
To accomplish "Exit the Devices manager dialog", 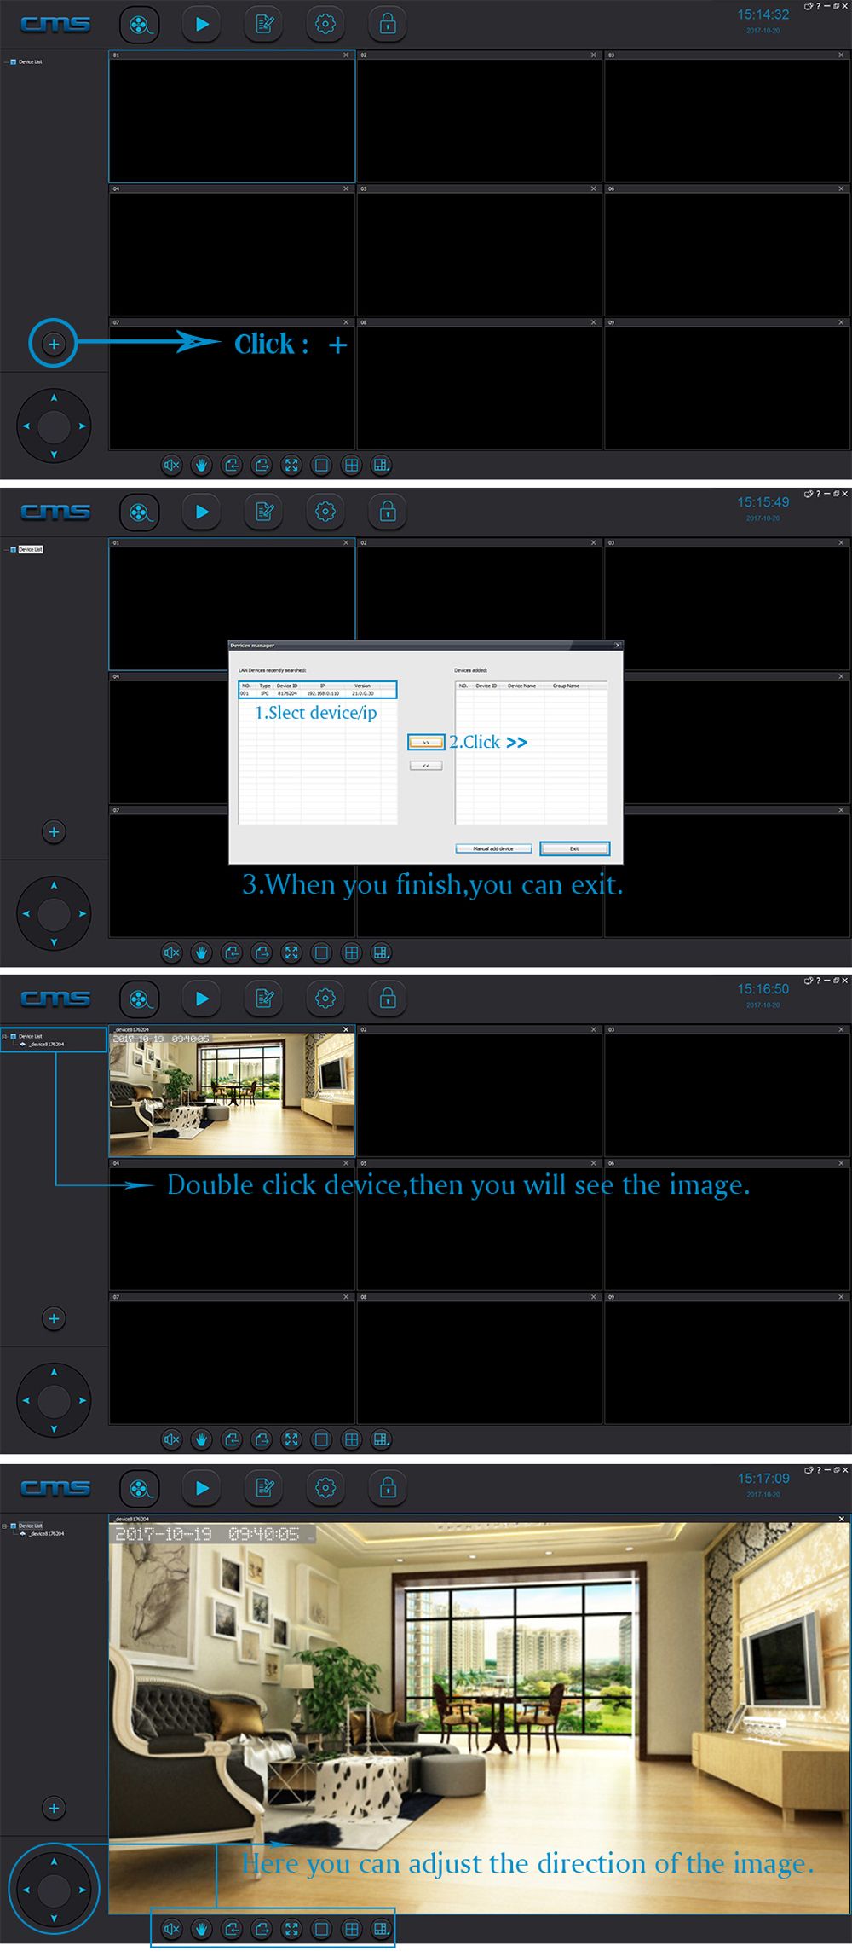I will pyautogui.click(x=574, y=848).
